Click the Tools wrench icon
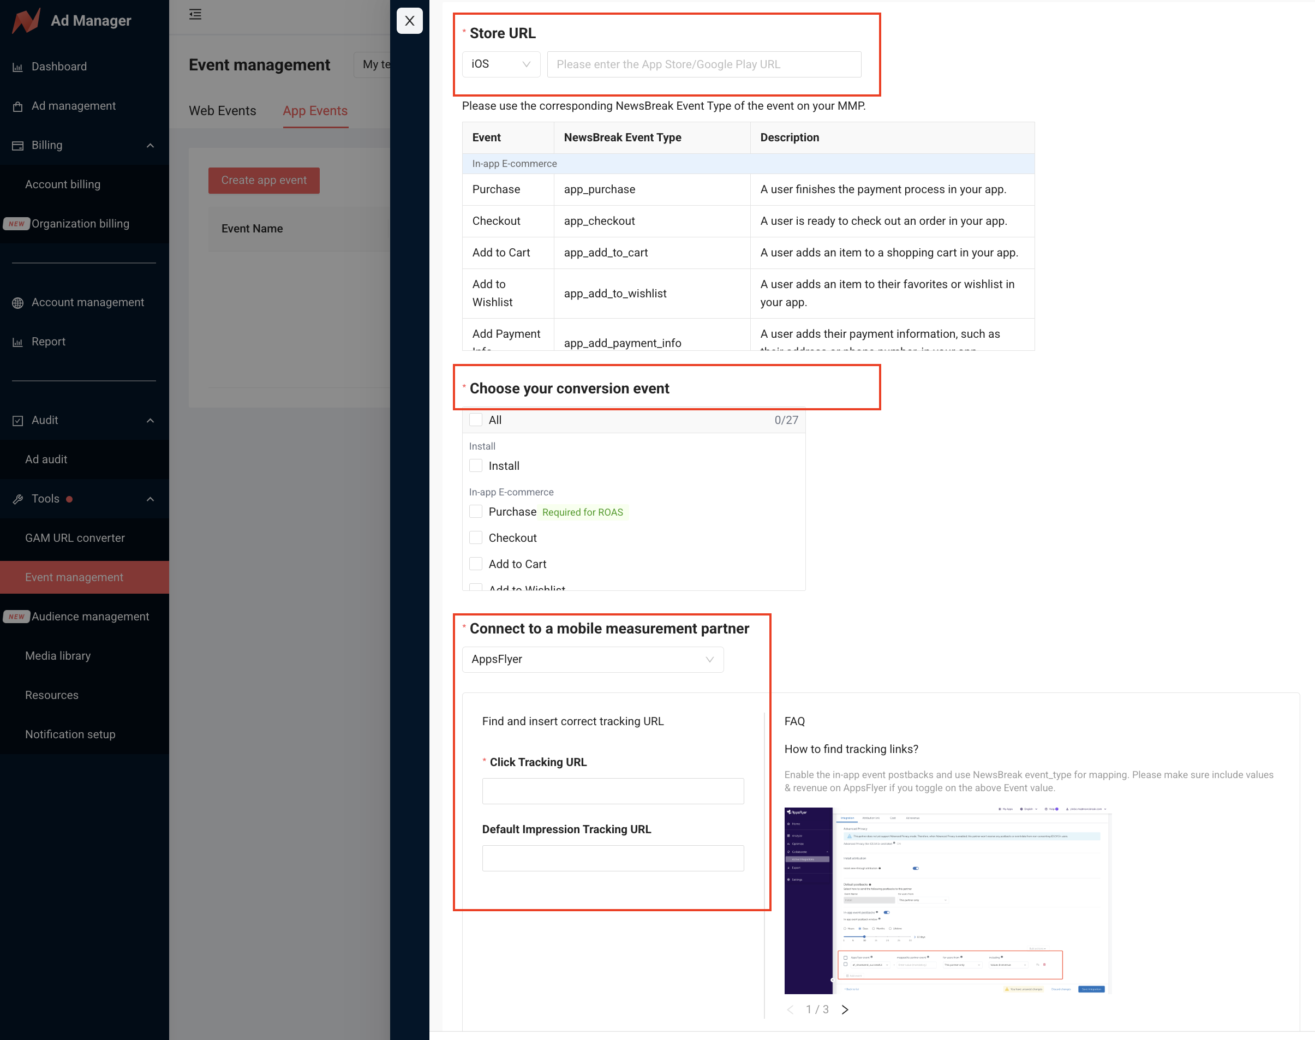Viewport: 1315px width, 1040px height. point(17,499)
